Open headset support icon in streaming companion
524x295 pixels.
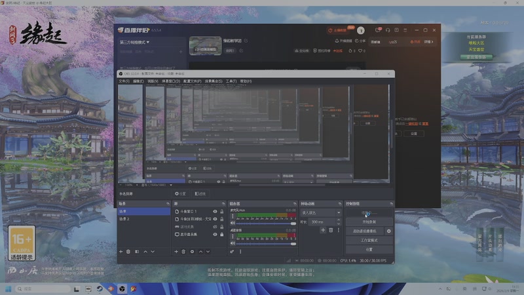[x=388, y=30]
